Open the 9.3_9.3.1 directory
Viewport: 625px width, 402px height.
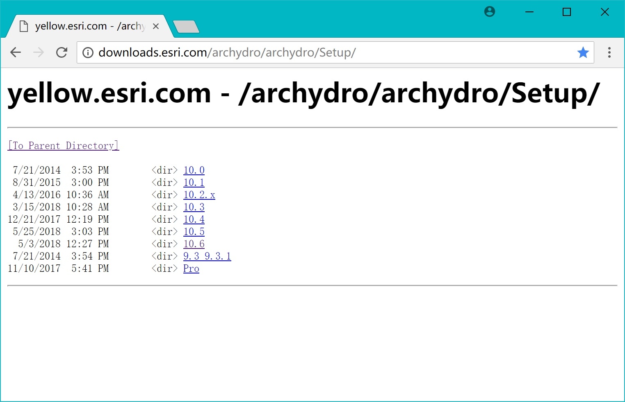(x=207, y=256)
